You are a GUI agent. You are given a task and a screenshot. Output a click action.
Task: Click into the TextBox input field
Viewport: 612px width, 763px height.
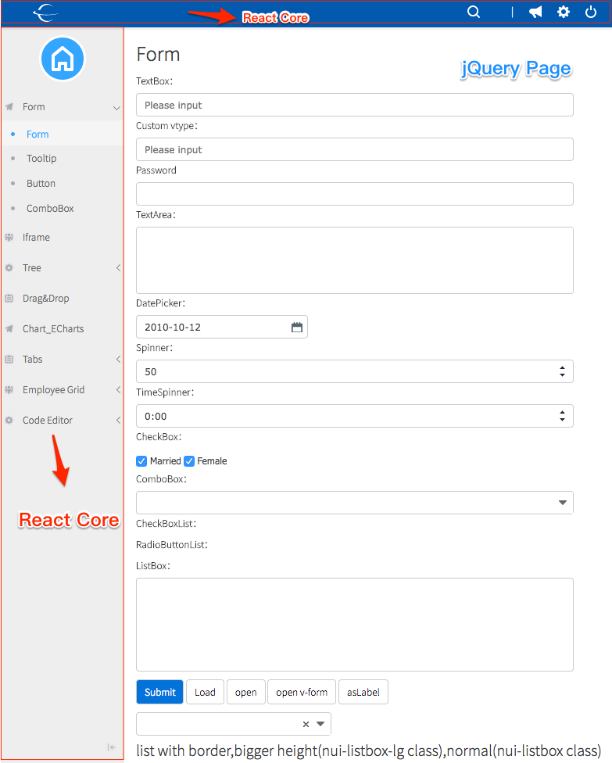(x=354, y=106)
